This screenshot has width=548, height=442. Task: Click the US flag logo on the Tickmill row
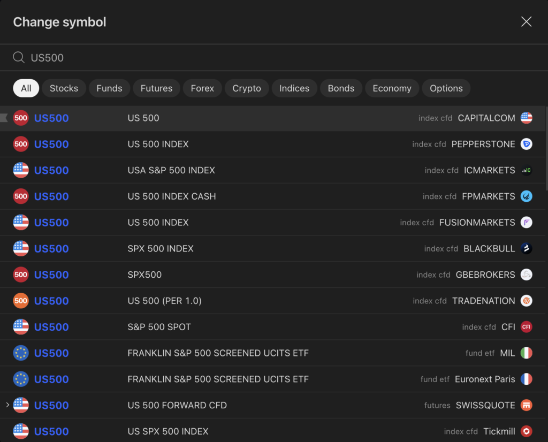pos(21,431)
